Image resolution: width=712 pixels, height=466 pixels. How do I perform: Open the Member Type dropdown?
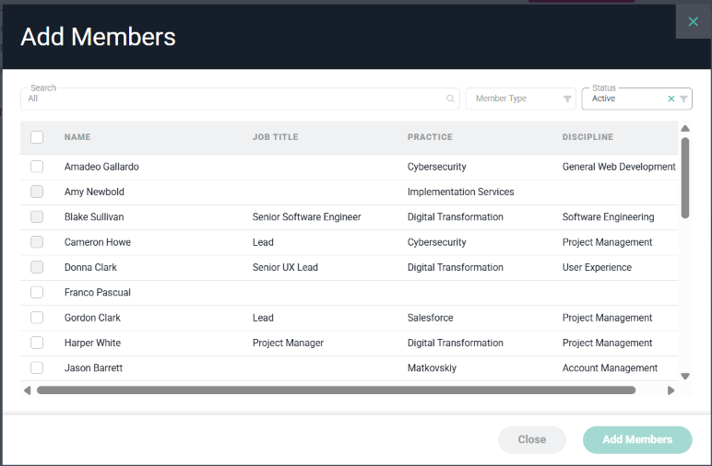[520, 99]
